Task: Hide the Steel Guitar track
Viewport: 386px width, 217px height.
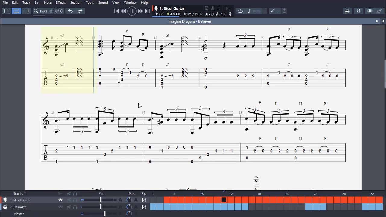Action: pyautogui.click(x=60, y=200)
